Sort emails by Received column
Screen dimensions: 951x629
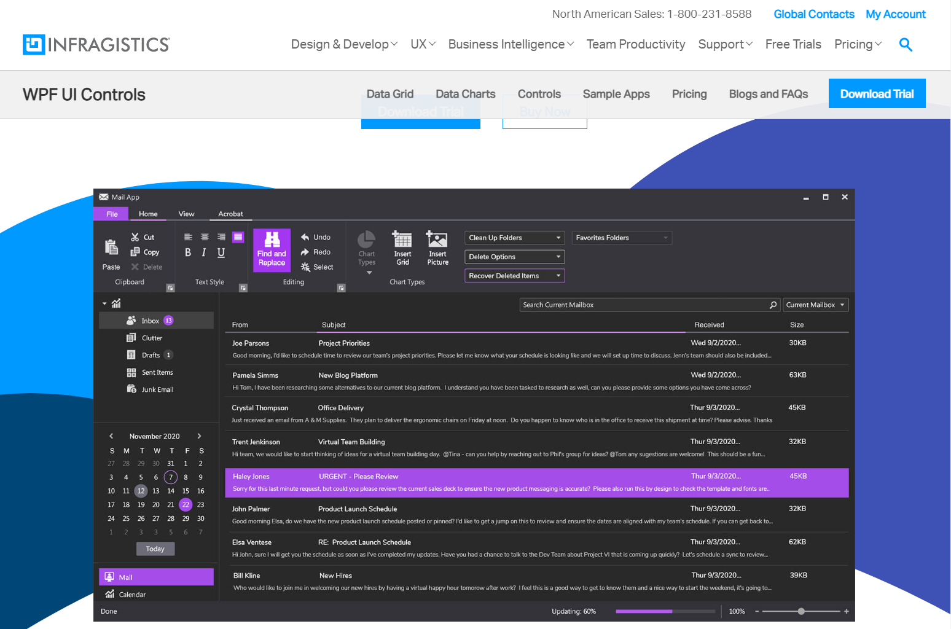coord(709,325)
